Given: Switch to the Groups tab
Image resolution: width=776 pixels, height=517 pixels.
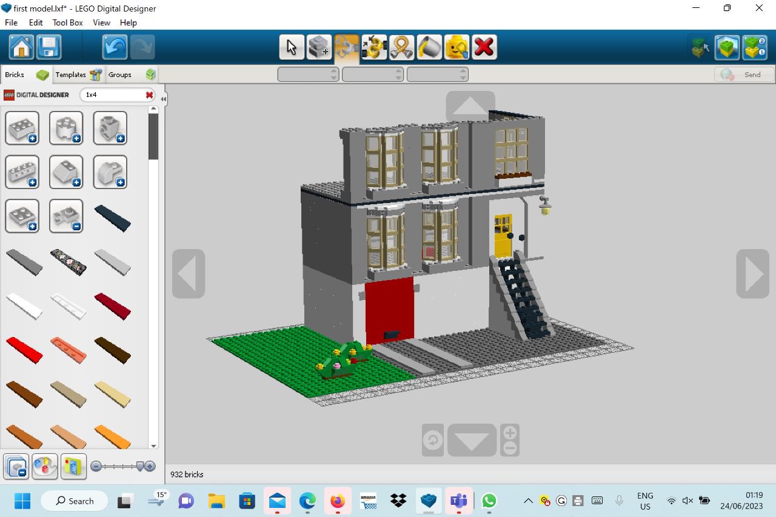Looking at the screenshot, I should click(x=132, y=75).
